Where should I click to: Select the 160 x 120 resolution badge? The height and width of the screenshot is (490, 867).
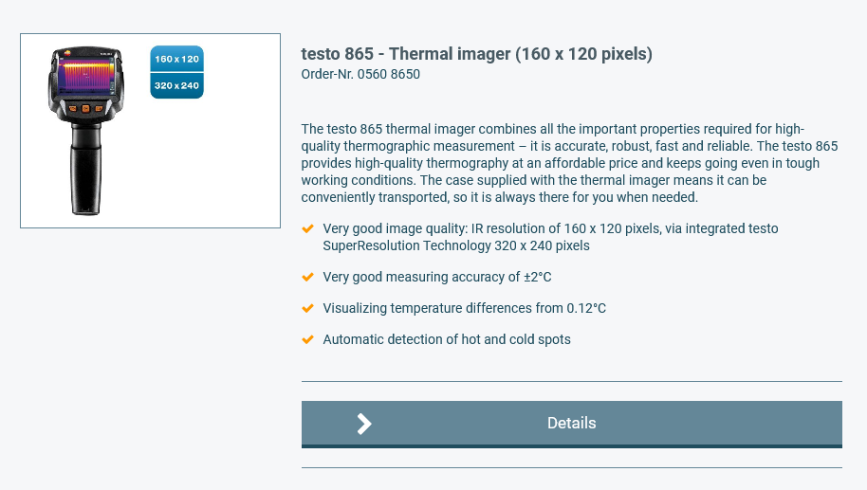[x=177, y=59]
